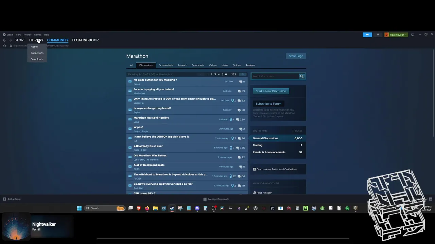Open the Help menu
Viewport: 435px width, 244px height.
[47, 35]
